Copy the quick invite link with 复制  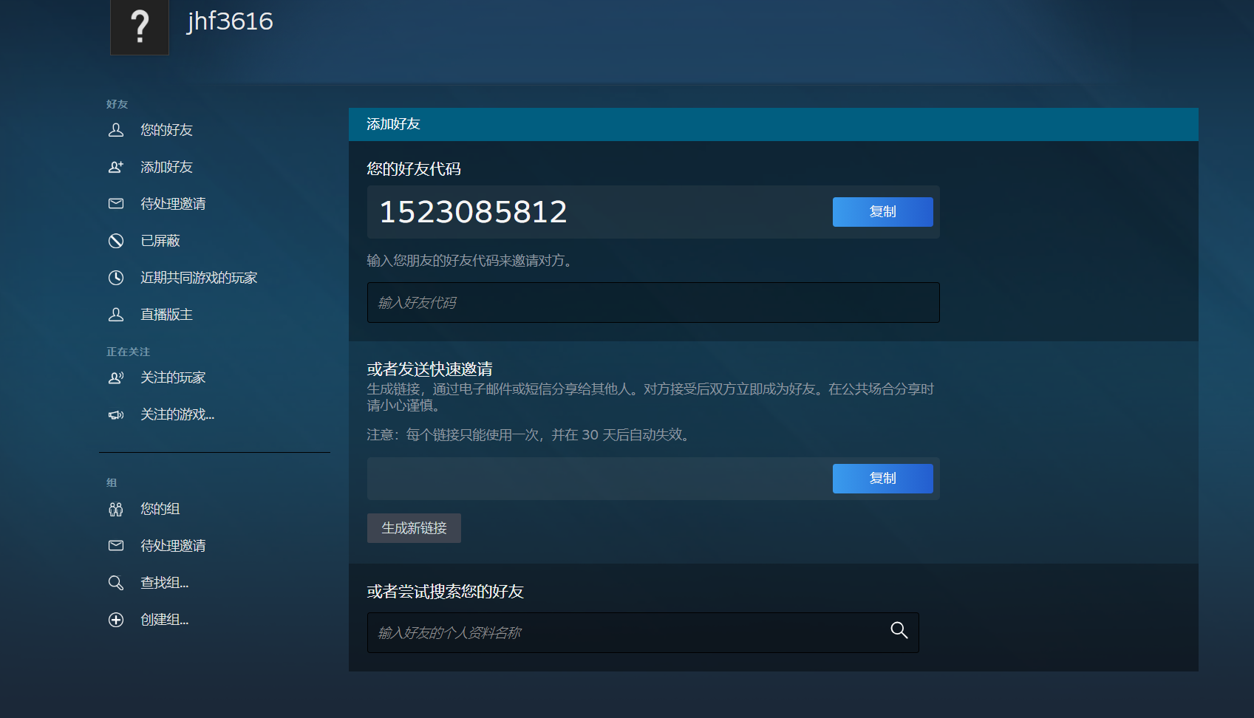click(882, 479)
